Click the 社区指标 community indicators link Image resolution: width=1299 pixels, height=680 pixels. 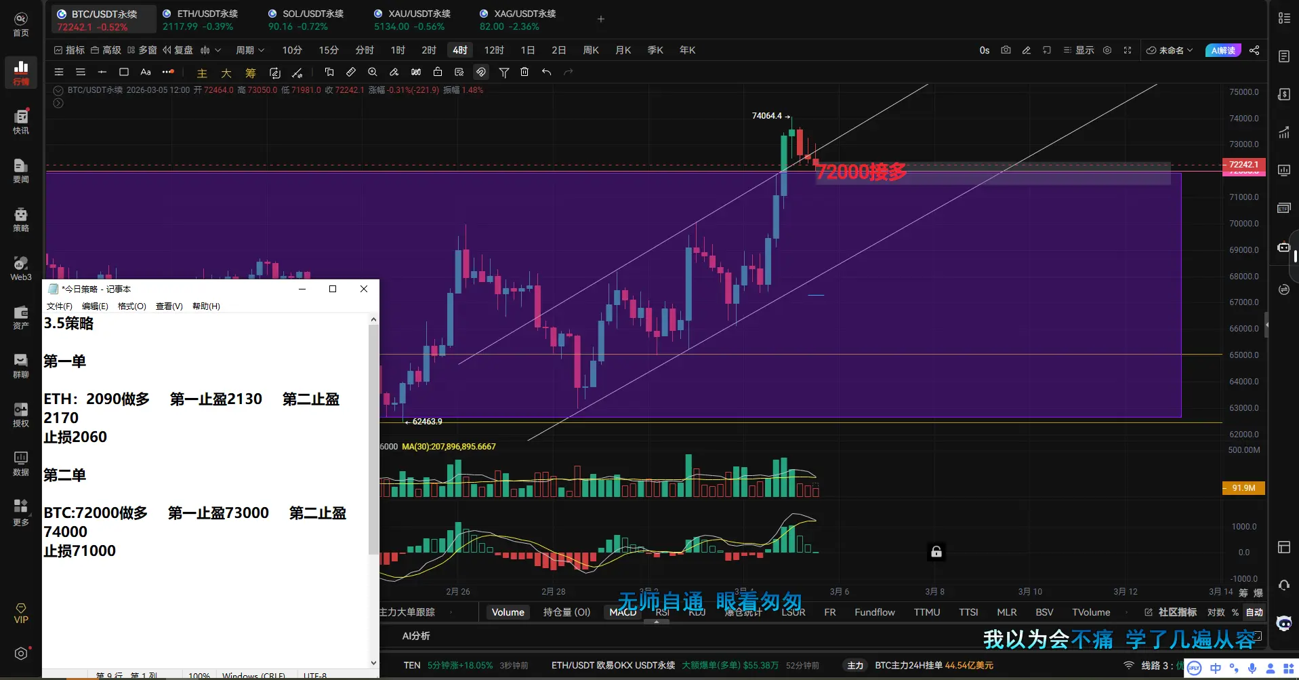tap(1171, 612)
